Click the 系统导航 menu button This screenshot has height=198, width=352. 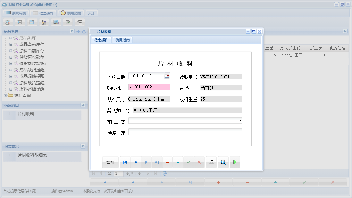click(16, 13)
